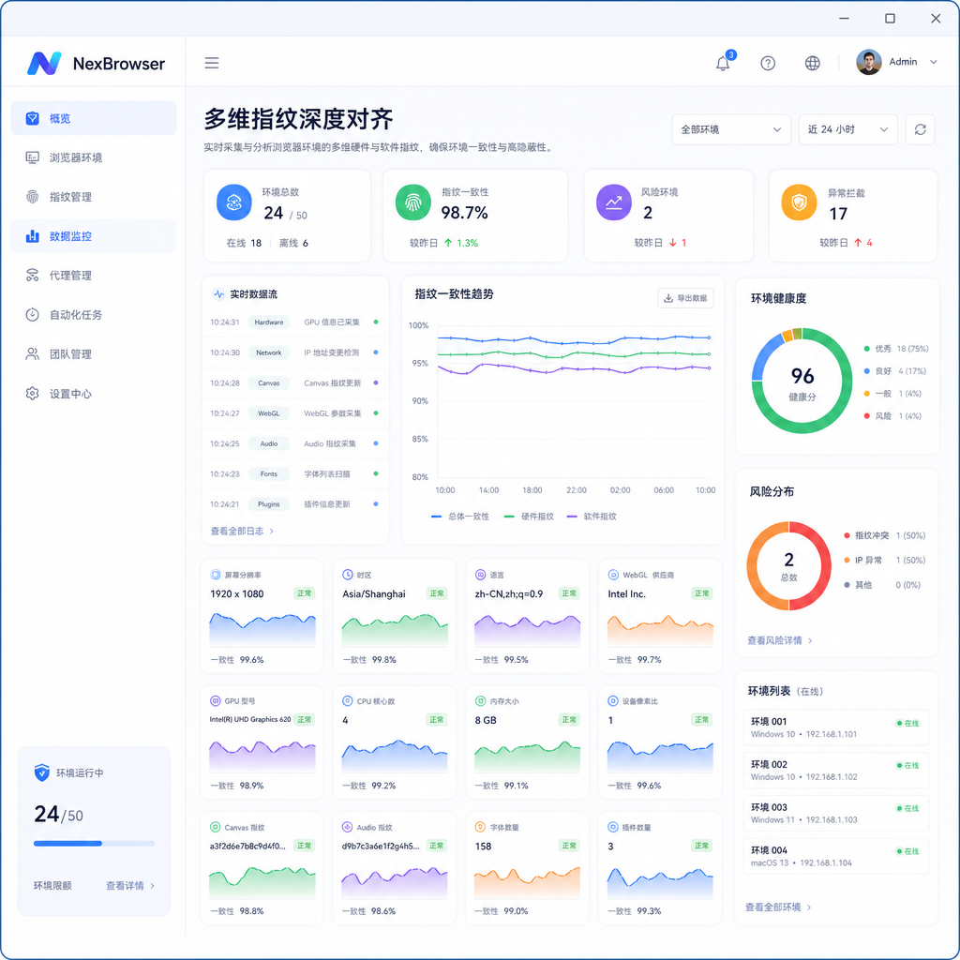Click the 屏幕分辨率 card icon
Image resolution: width=960 pixels, height=960 pixels.
click(x=216, y=575)
